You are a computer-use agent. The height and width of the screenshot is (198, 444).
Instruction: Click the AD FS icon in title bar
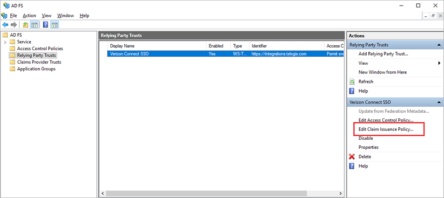[6, 6]
